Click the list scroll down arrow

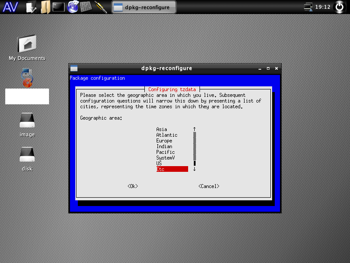[x=194, y=169]
